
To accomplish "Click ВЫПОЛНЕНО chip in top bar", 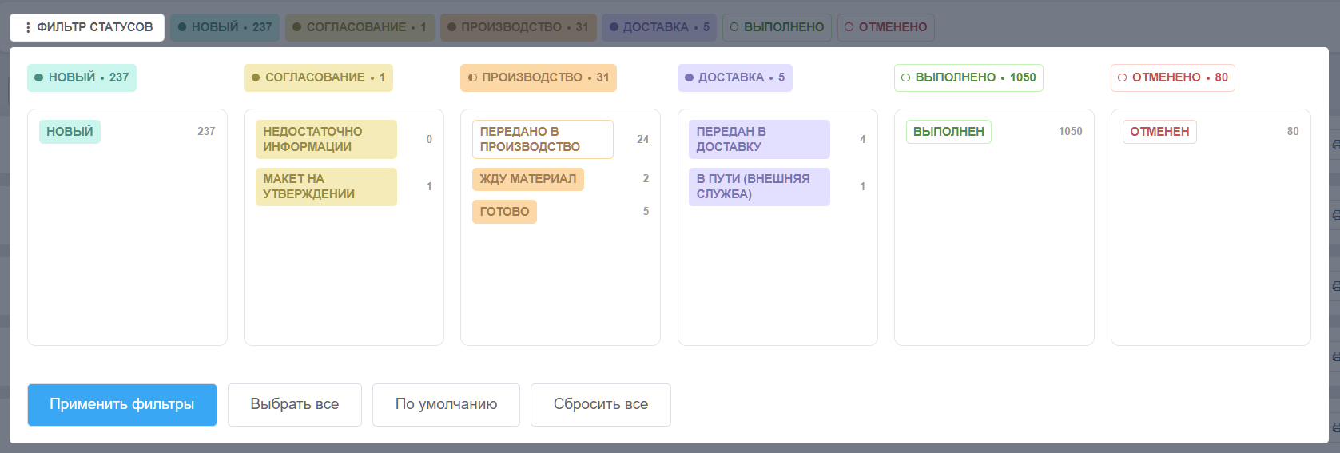I will point(777,27).
